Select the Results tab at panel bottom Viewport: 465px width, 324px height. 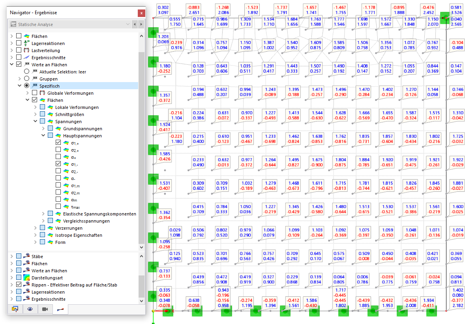(60, 309)
